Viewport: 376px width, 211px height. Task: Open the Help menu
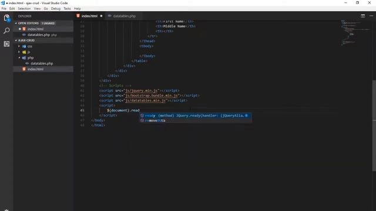tap(77, 9)
